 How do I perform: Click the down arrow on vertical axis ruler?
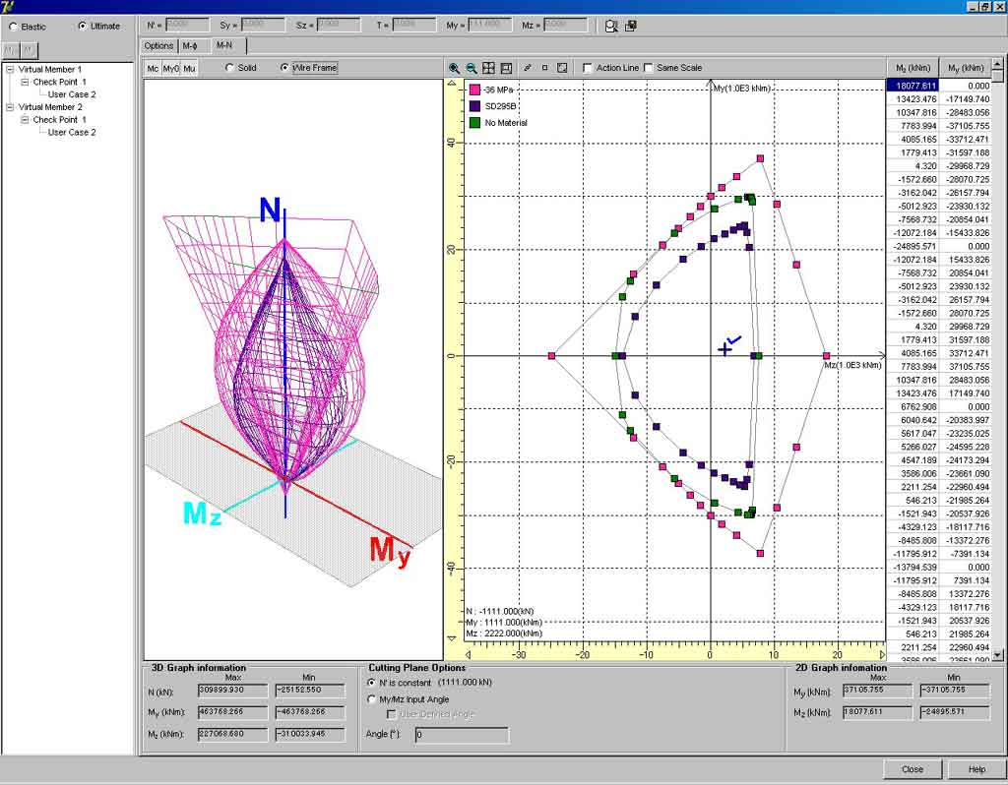(452, 638)
